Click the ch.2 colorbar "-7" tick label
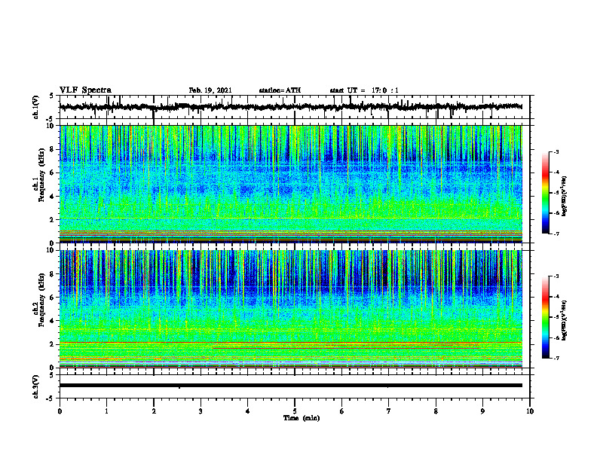The image size is (597, 461). point(556,358)
